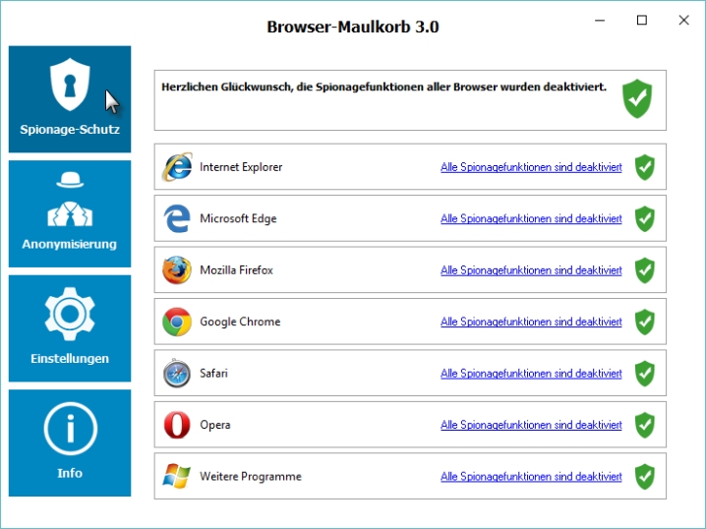
Task: Click the Google Chrome logo icon
Action: coord(177,322)
